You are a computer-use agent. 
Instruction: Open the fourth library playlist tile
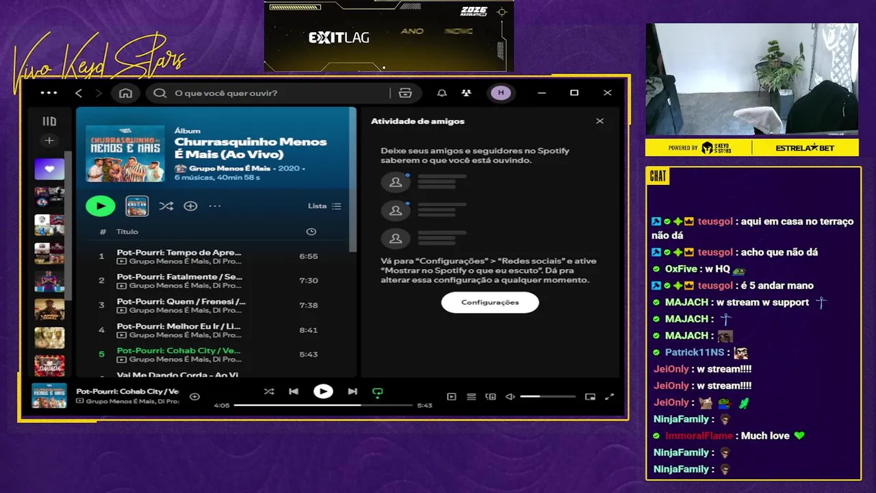tap(49, 253)
